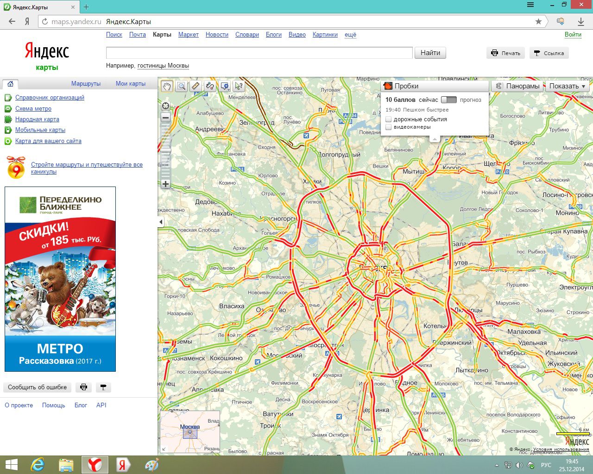Select the hand pan tool on map

point(167,86)
